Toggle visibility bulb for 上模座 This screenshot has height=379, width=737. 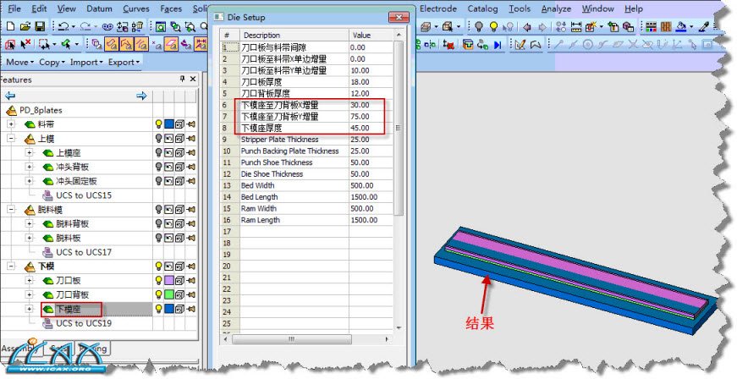click(x=159, y=152)
